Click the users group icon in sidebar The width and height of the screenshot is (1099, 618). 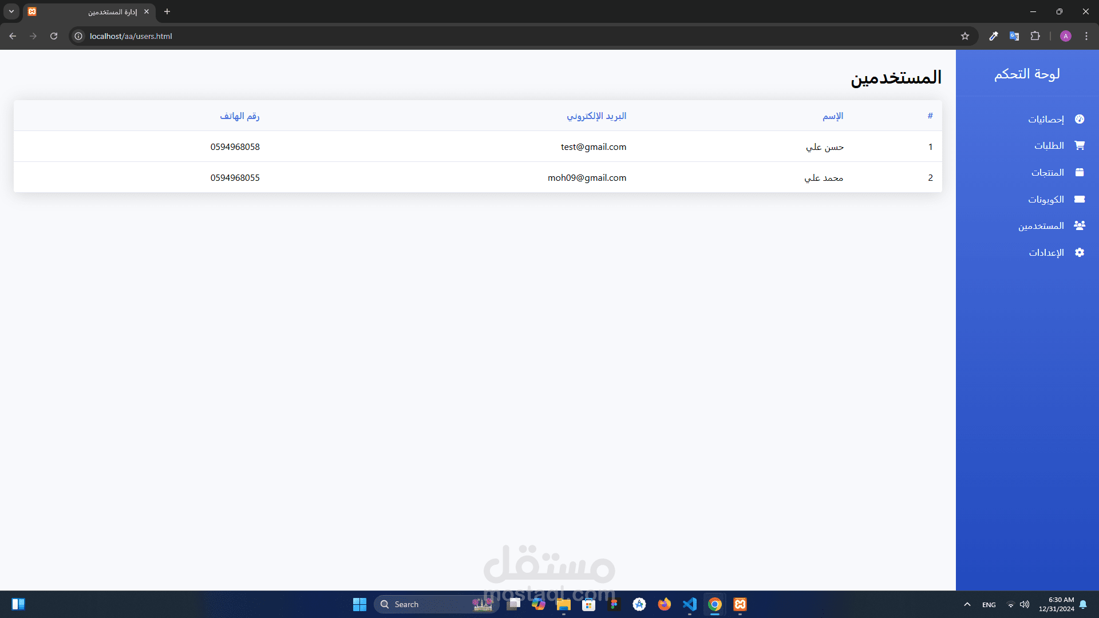coord(1080,225)
